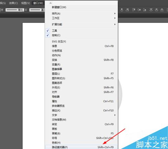This screenshot has height=149, width=168.
Task: Open the 色板(H) panel
Action: pyautogui.click(x=81, y=143)
